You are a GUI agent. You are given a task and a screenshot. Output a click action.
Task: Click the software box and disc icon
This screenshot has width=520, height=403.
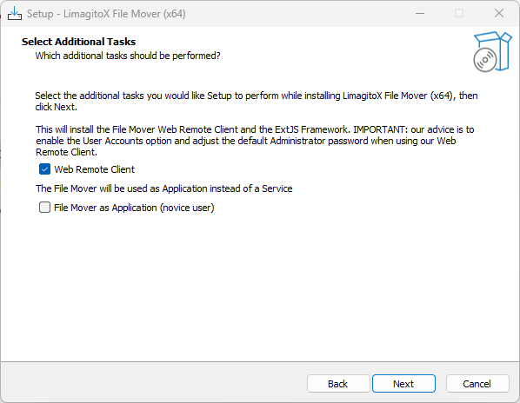tap(492, 51)
